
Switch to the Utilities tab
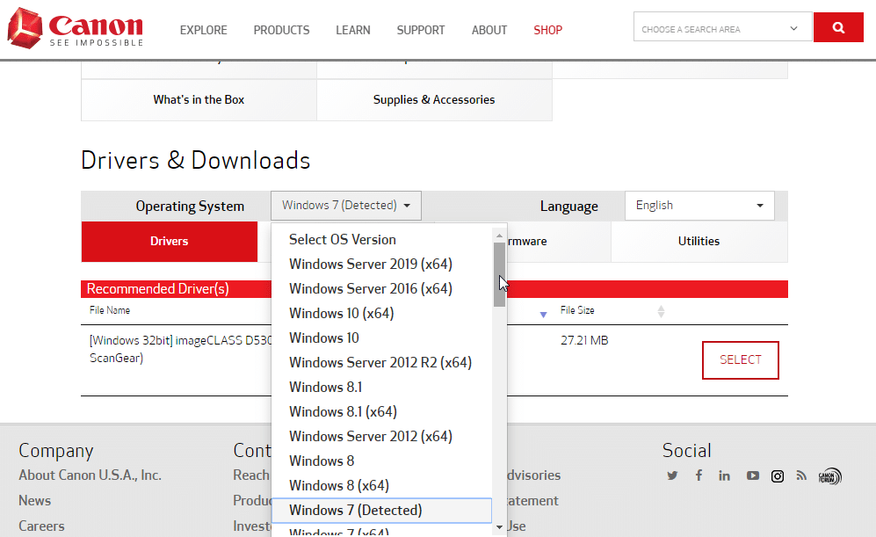(x=699, y=242)
